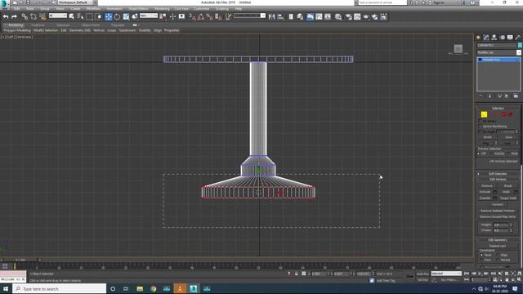Screen dimensions: 523x294
Task: Open the named selection sets dropdown
Action: (249, 16)
